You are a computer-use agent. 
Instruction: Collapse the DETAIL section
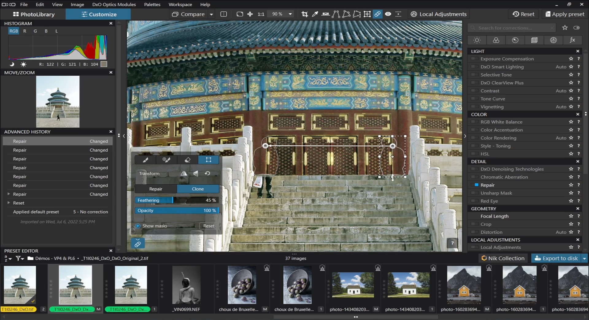coord(578,161)
